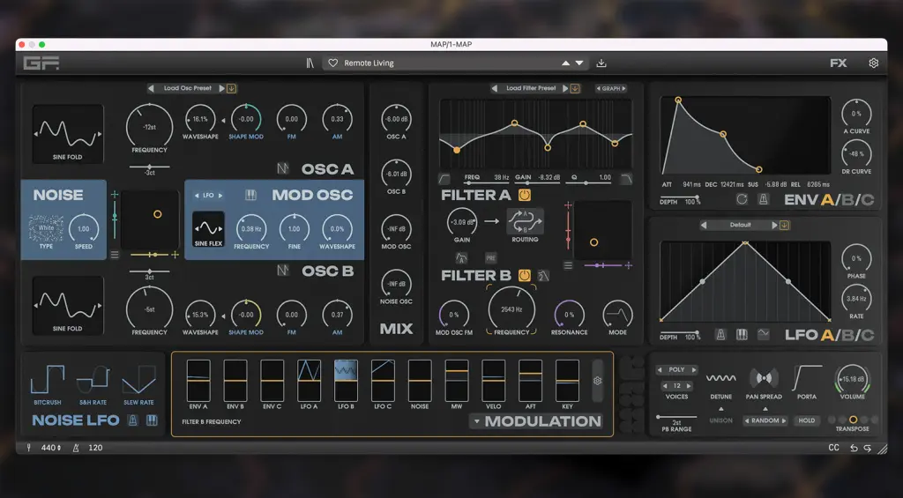Viewport: 903px width, 498px height.
Task: Click the ENV loop circular-arrow icon
Action: pos(742,199)
